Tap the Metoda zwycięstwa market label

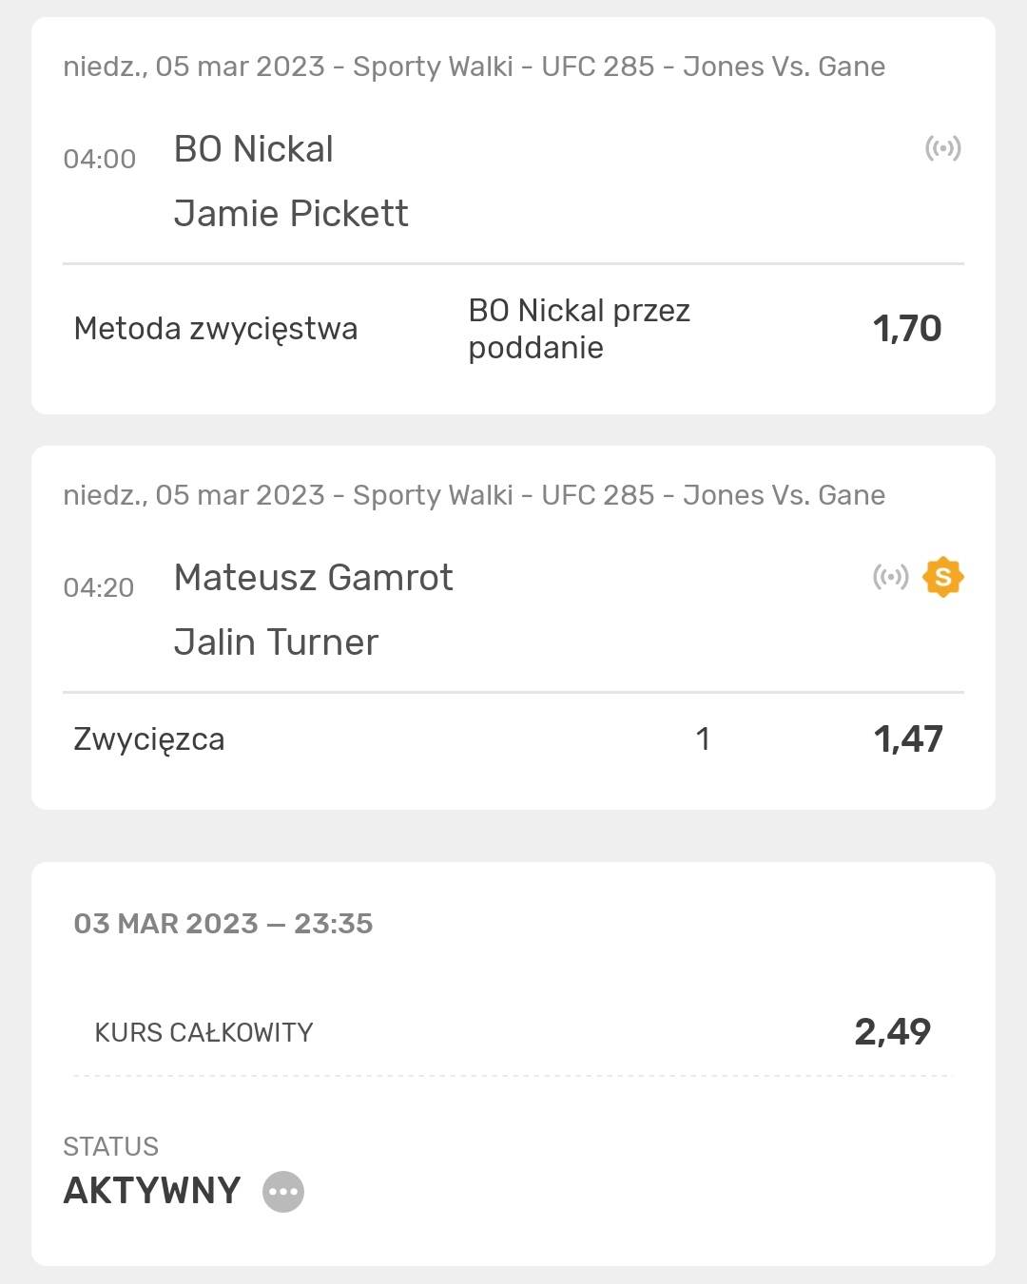pyautogui.click(x=216, y=329)
